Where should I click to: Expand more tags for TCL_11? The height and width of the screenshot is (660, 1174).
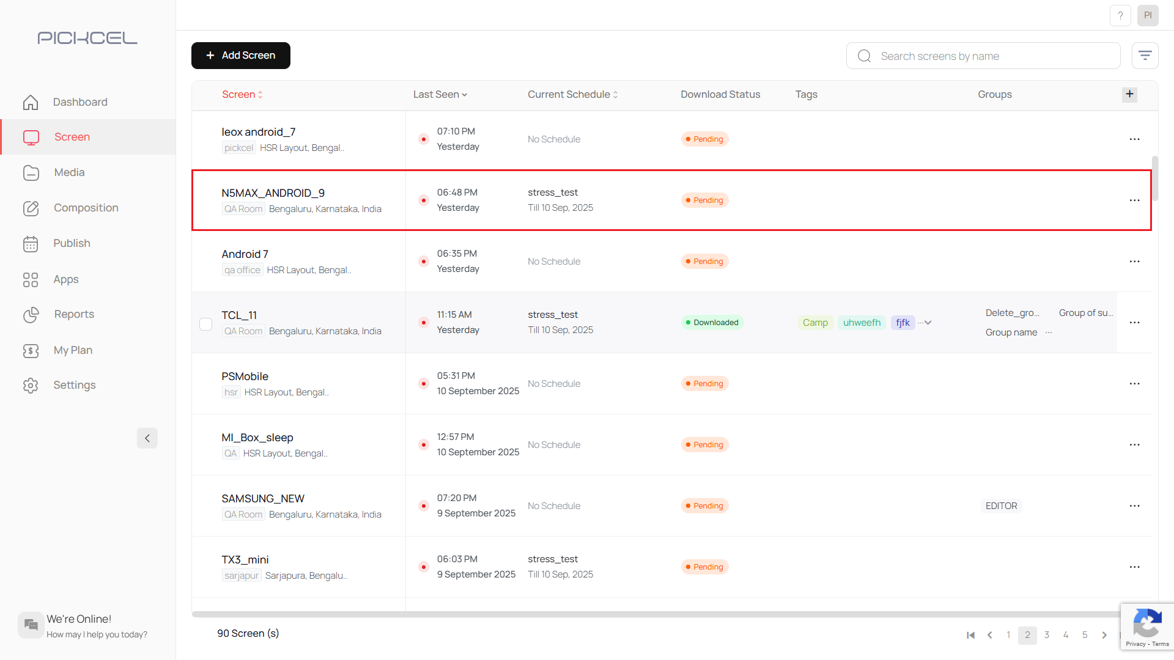click(x=928, y=323)
